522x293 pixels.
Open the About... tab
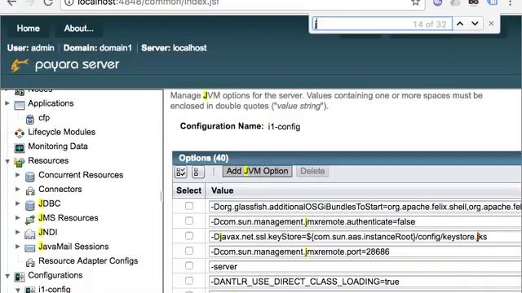pyautogui.click(x=79, y=28)
